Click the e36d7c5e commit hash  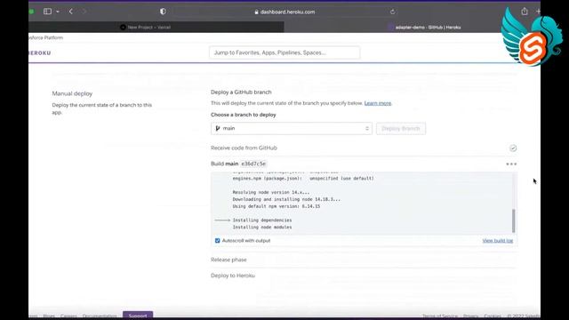coord(253,164)
